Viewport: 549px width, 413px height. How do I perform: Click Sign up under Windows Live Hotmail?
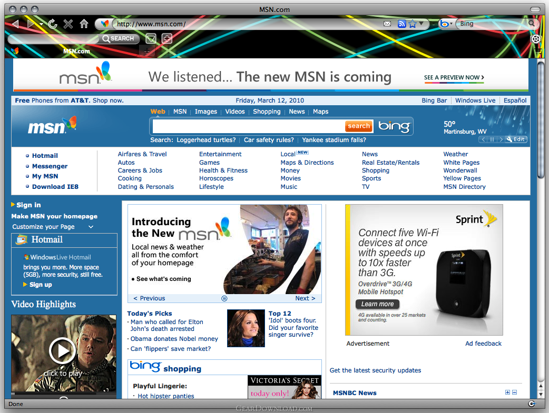37,285
